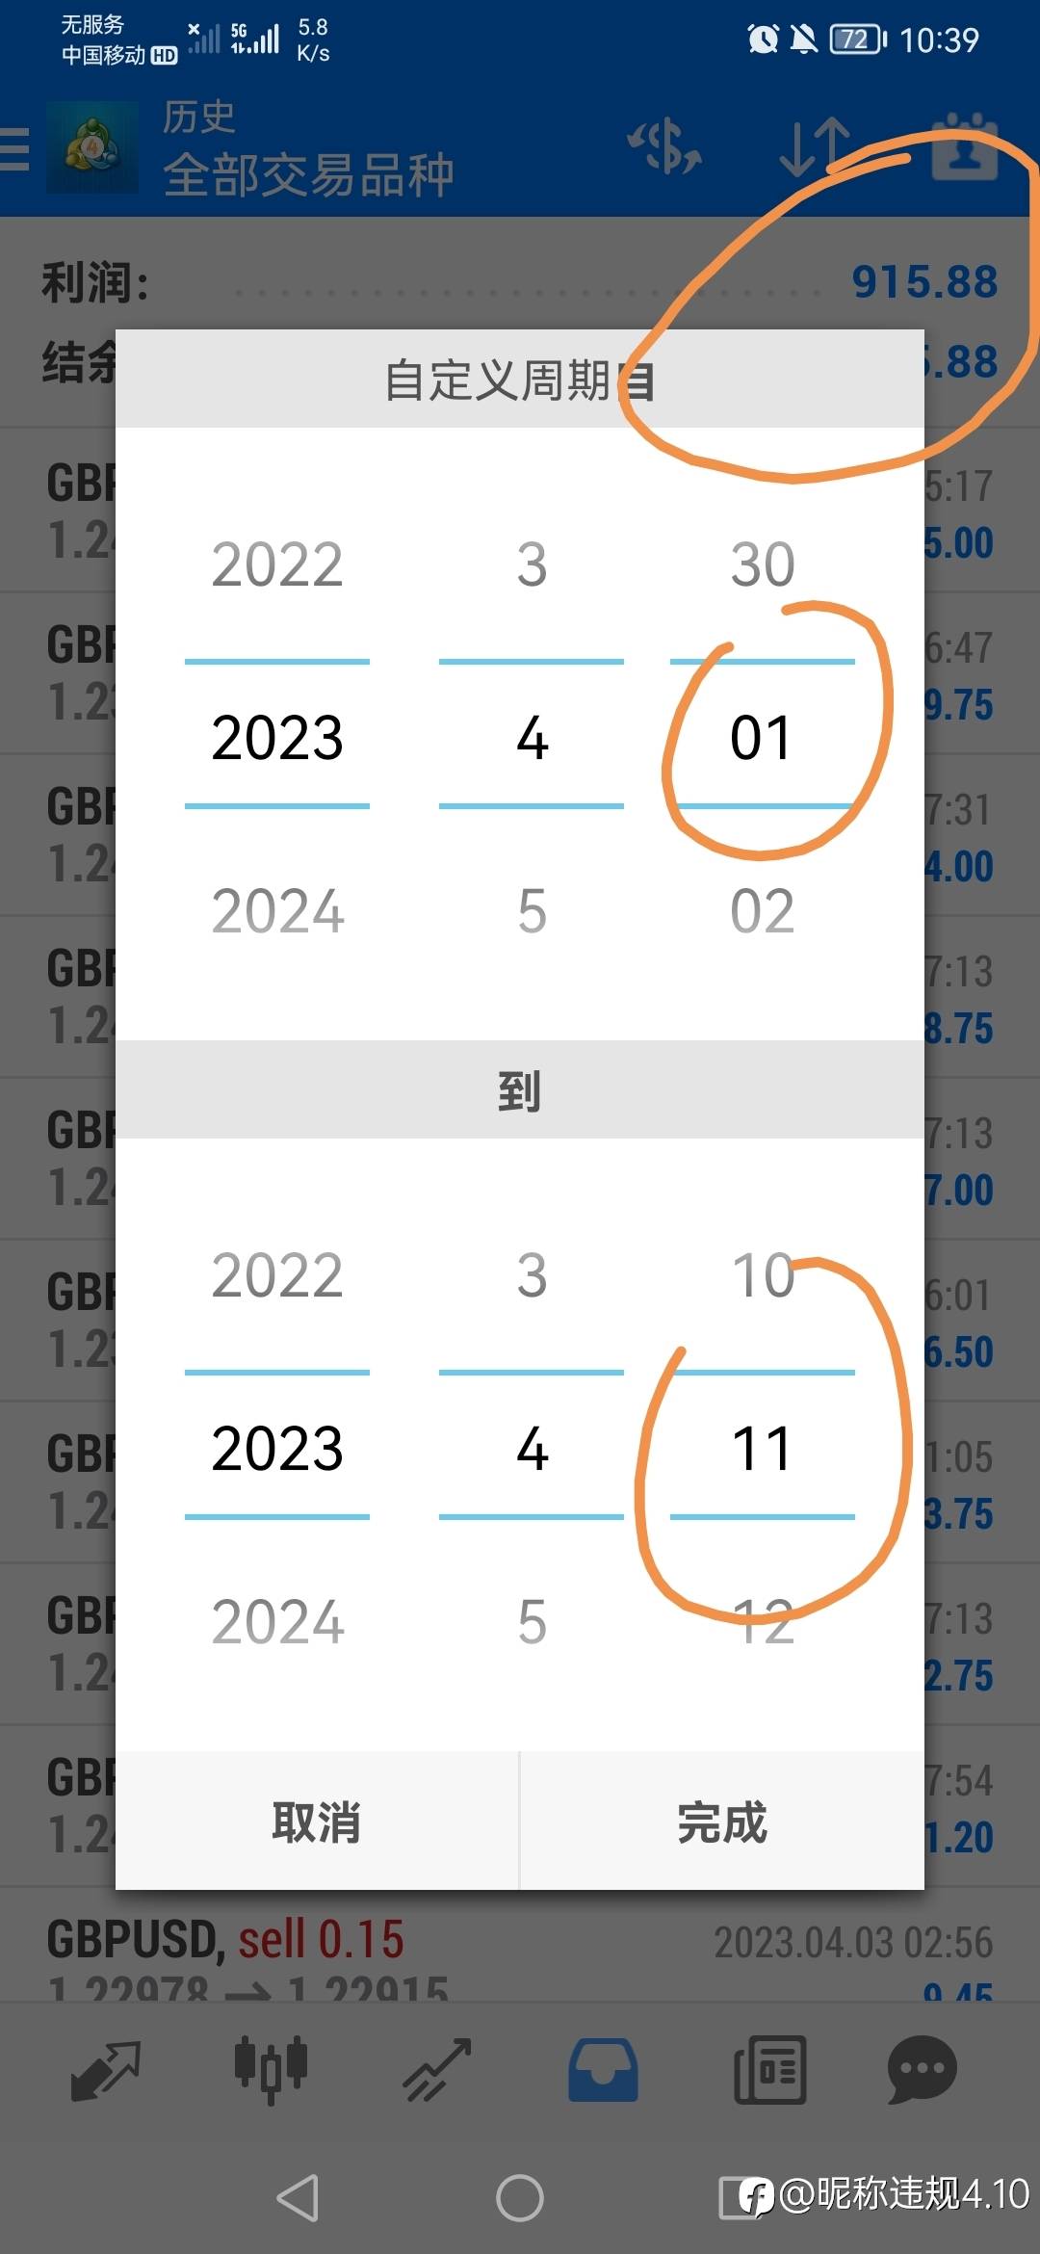This screenshot has height=2254, width=1040.
Task: Tap the 完成 done button
Action: 722,1822
